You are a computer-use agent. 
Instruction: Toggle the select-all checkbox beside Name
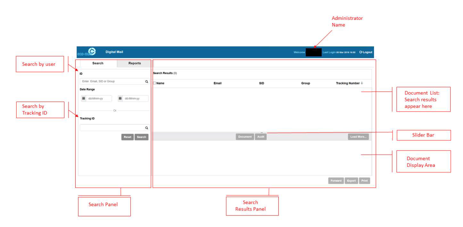[154, 83]
